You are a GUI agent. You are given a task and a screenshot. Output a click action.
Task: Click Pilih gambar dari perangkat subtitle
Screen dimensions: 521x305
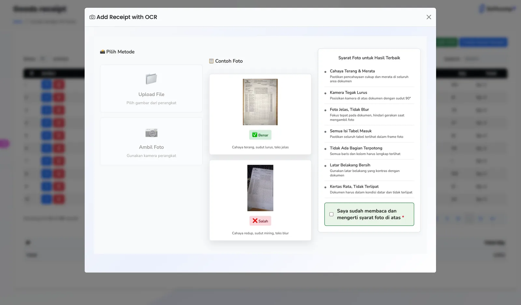click(151, 103)
